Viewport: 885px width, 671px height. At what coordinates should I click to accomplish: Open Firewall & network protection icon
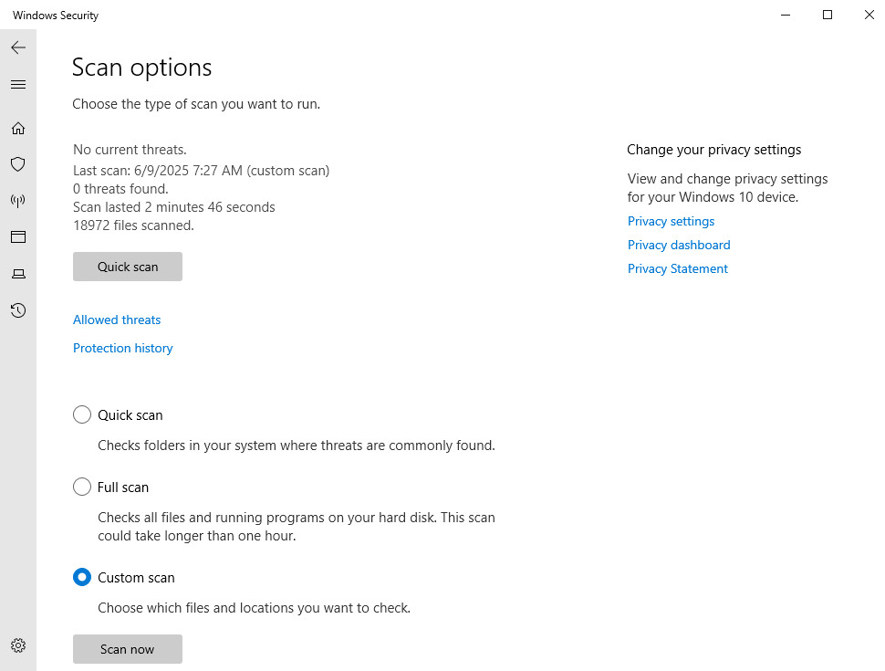[18, 201]
